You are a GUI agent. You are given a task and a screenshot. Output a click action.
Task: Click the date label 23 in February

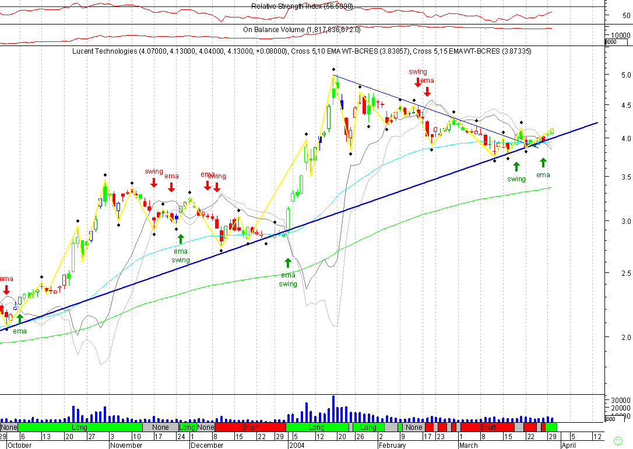click(x=441, y=437)
